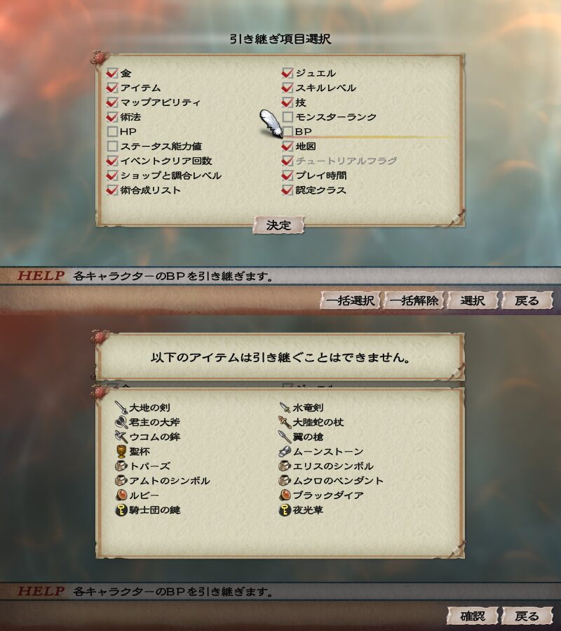Click the 君主の大斧 axe icon
Screen dimensions: 561x631
[121, 422]
